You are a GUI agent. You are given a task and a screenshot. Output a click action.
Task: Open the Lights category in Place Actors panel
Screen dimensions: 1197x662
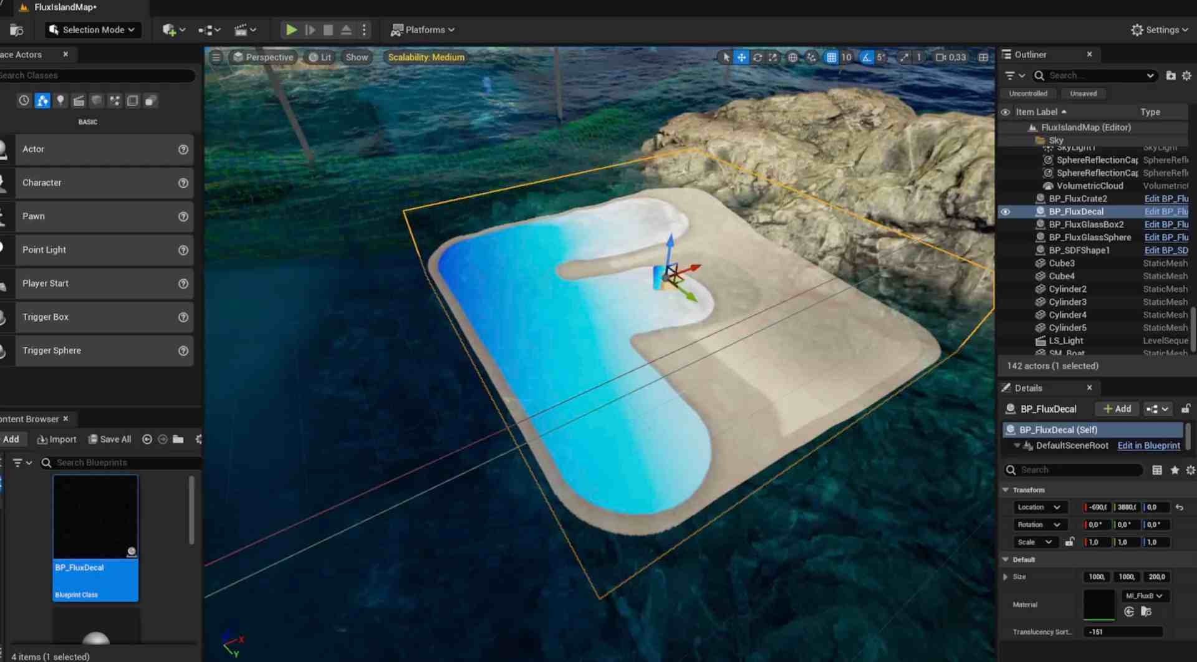pos(60,100)
